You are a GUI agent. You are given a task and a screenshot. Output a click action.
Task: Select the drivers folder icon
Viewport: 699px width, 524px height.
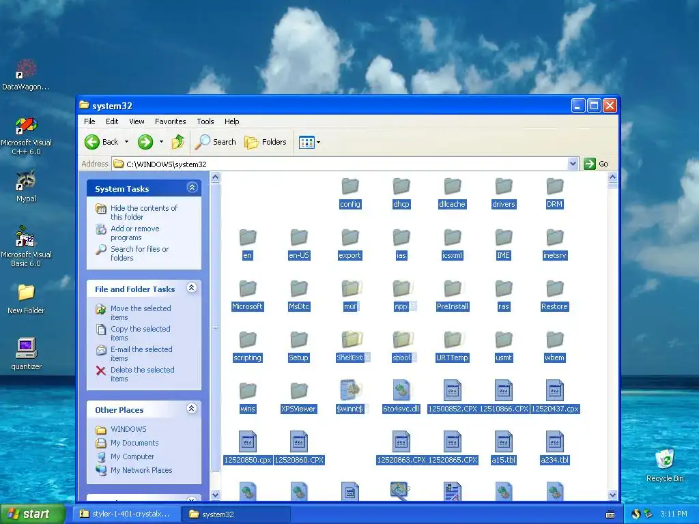click(x=504, y=186)
